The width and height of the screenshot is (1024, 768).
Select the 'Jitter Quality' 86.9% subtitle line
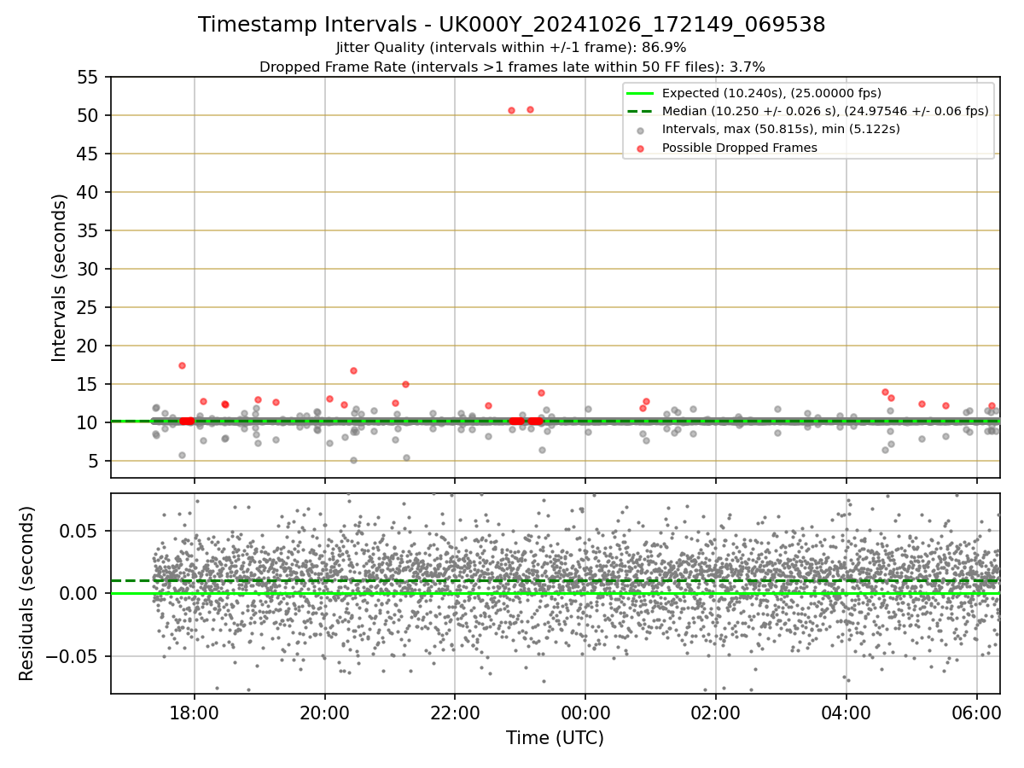pos(511,48)
